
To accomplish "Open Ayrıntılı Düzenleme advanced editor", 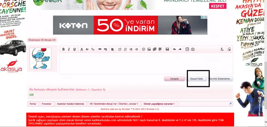I will coord(220,79).
